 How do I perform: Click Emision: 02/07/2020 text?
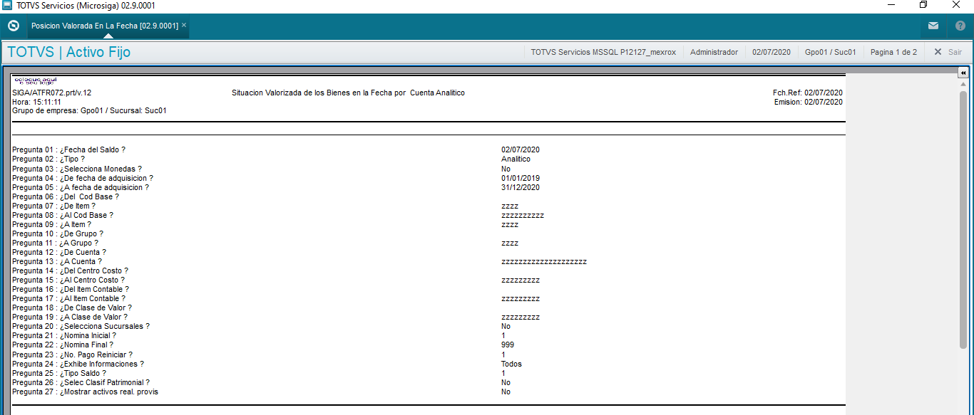[809, 102]
